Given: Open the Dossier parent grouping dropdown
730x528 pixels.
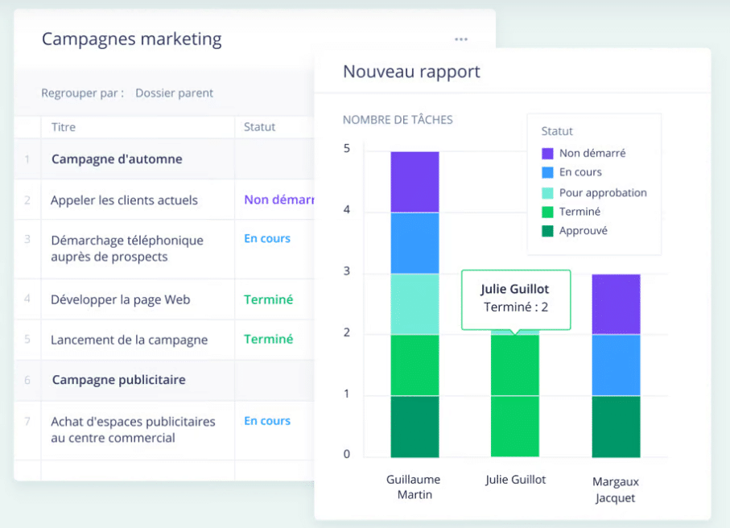Looking at the screenshot, I should (174, 93).
